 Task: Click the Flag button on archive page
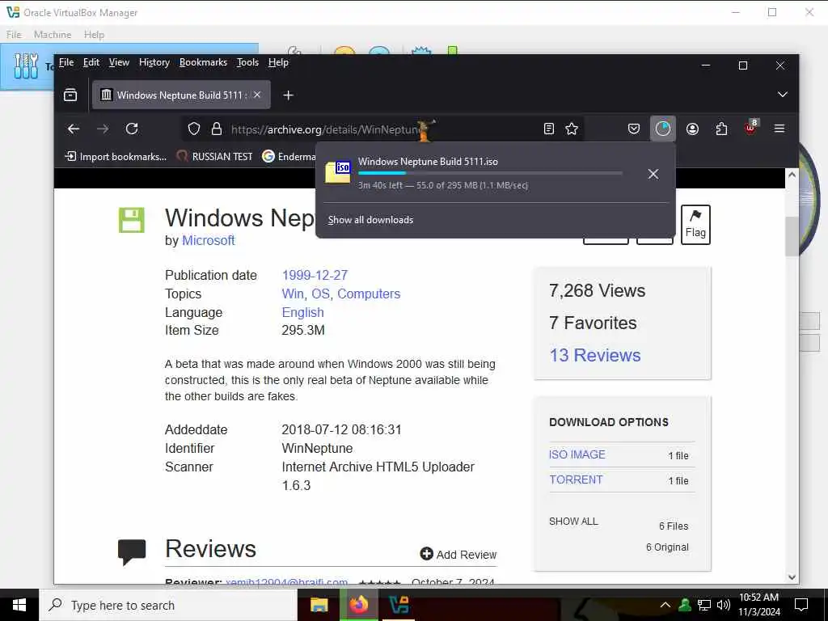pos(695,225)
